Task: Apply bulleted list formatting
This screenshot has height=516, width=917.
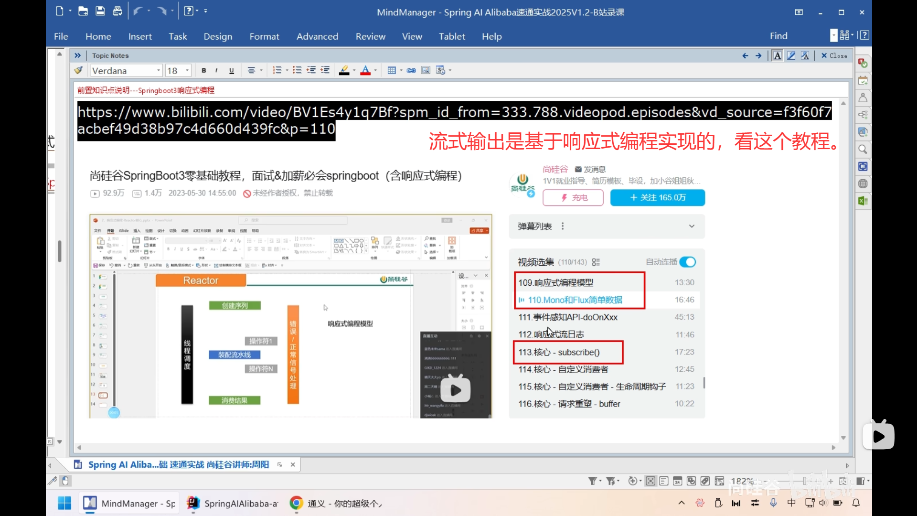Action: click(x=297, y=71)
